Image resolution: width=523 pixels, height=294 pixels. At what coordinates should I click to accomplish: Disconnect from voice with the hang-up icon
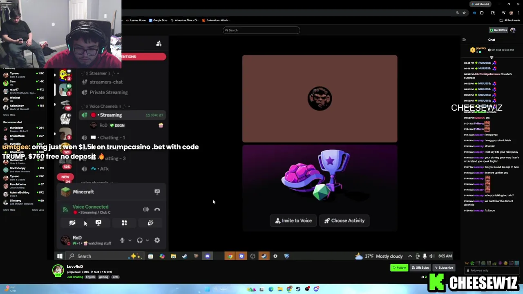click(157, 209)
